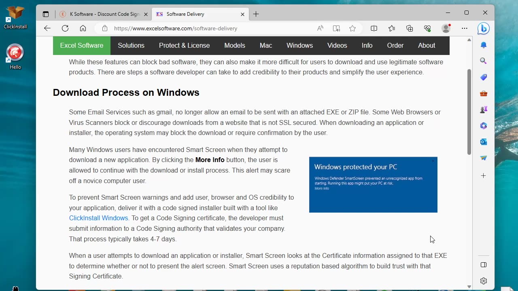Screen dimensions: 518x291
Task: Open the Hello desktop shortcut
Action: tap(15, 57)
